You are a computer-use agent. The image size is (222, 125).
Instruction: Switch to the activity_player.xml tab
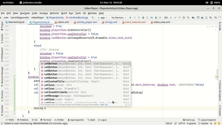(85, 22)
